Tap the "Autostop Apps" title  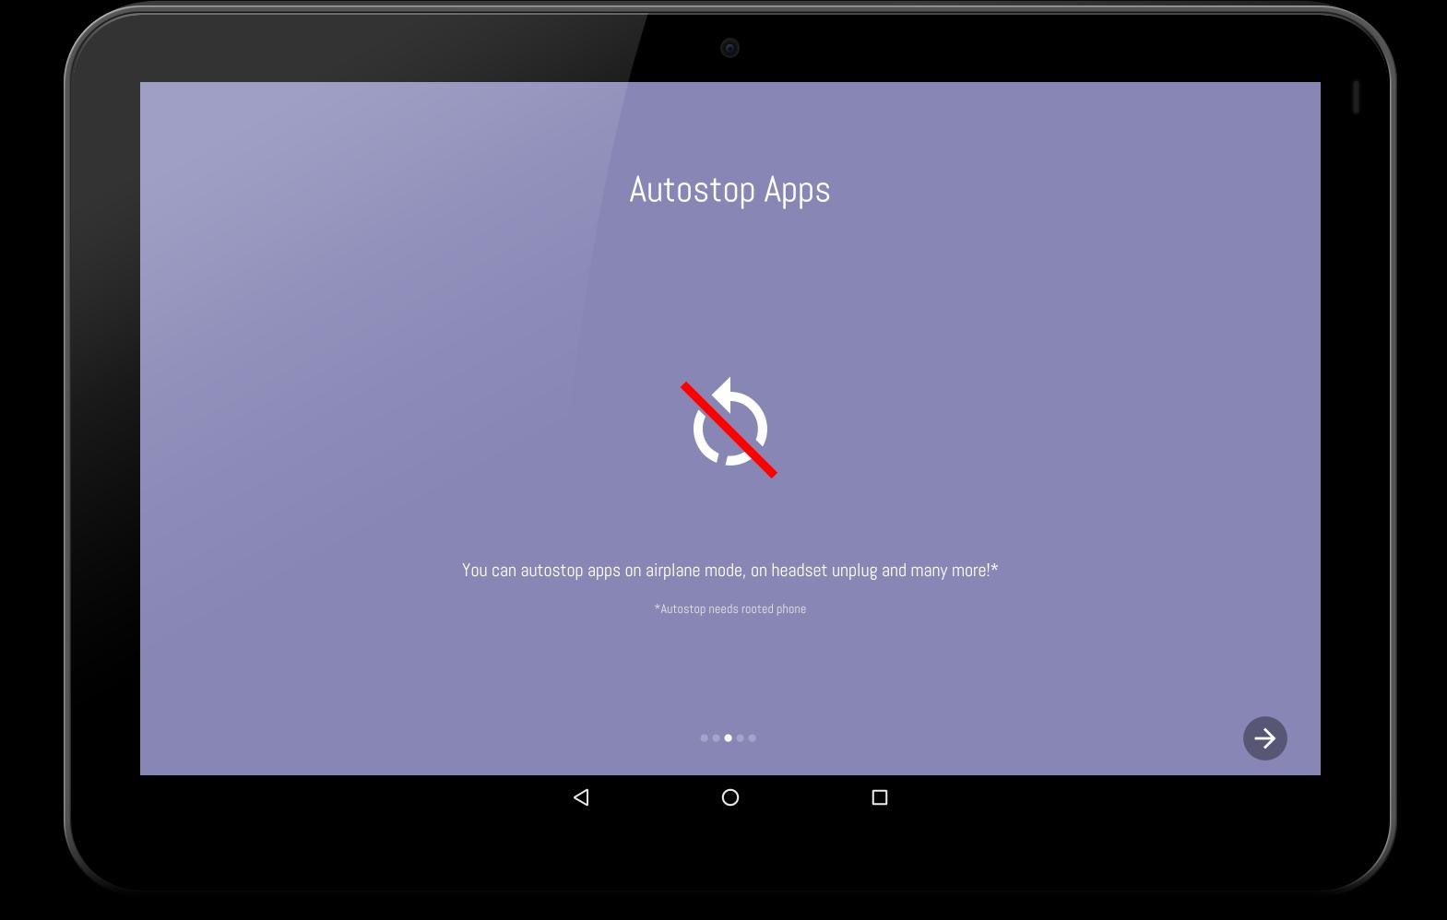pos(729,190)
